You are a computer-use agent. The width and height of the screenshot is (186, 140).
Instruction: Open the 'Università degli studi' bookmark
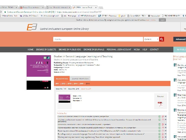click(x=50, y=16)
